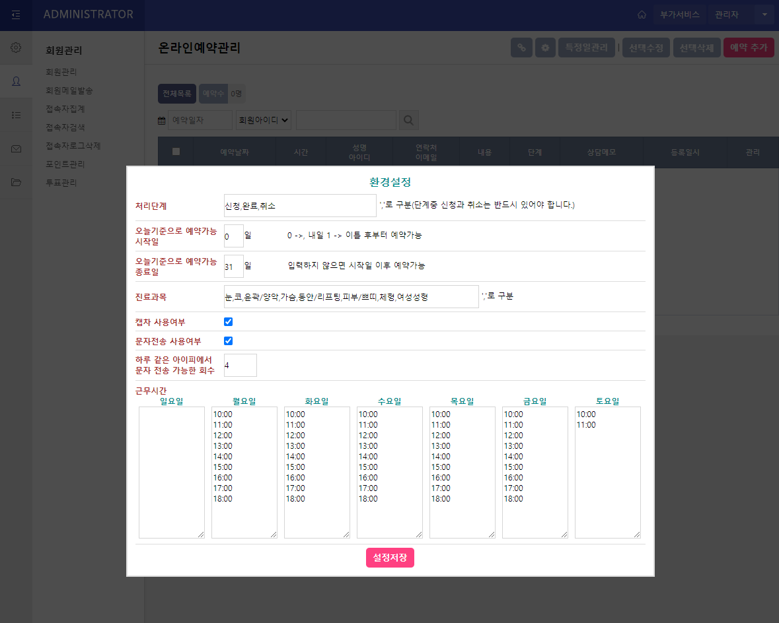The image size is (779, 623).
Task: Click the folder icon in the sidebar
Action: click(x=16, y=182)
